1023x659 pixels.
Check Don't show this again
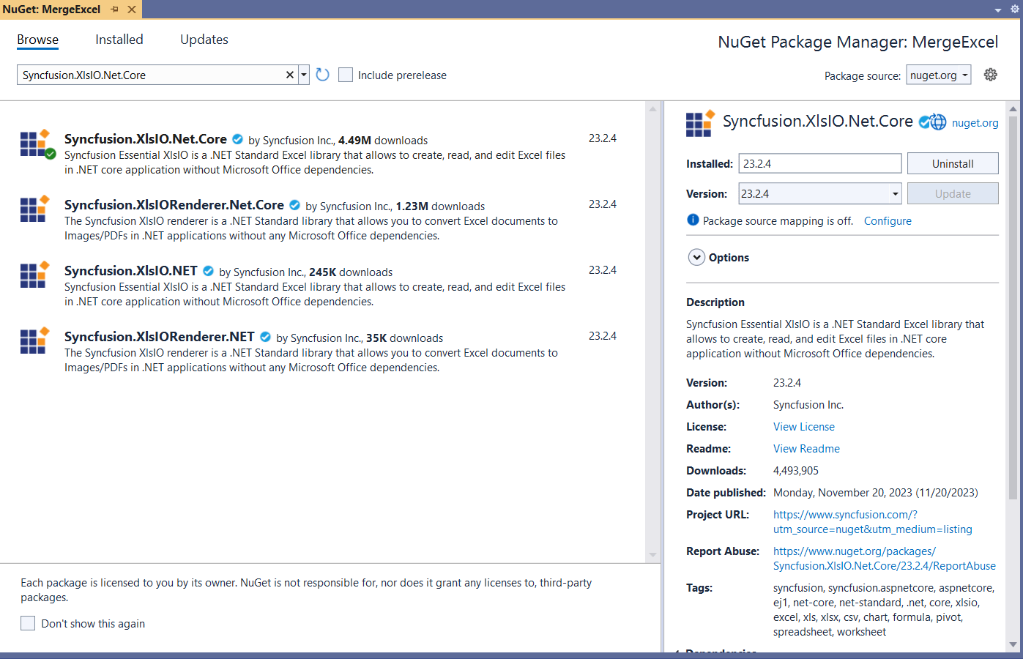tap(28, 623)
